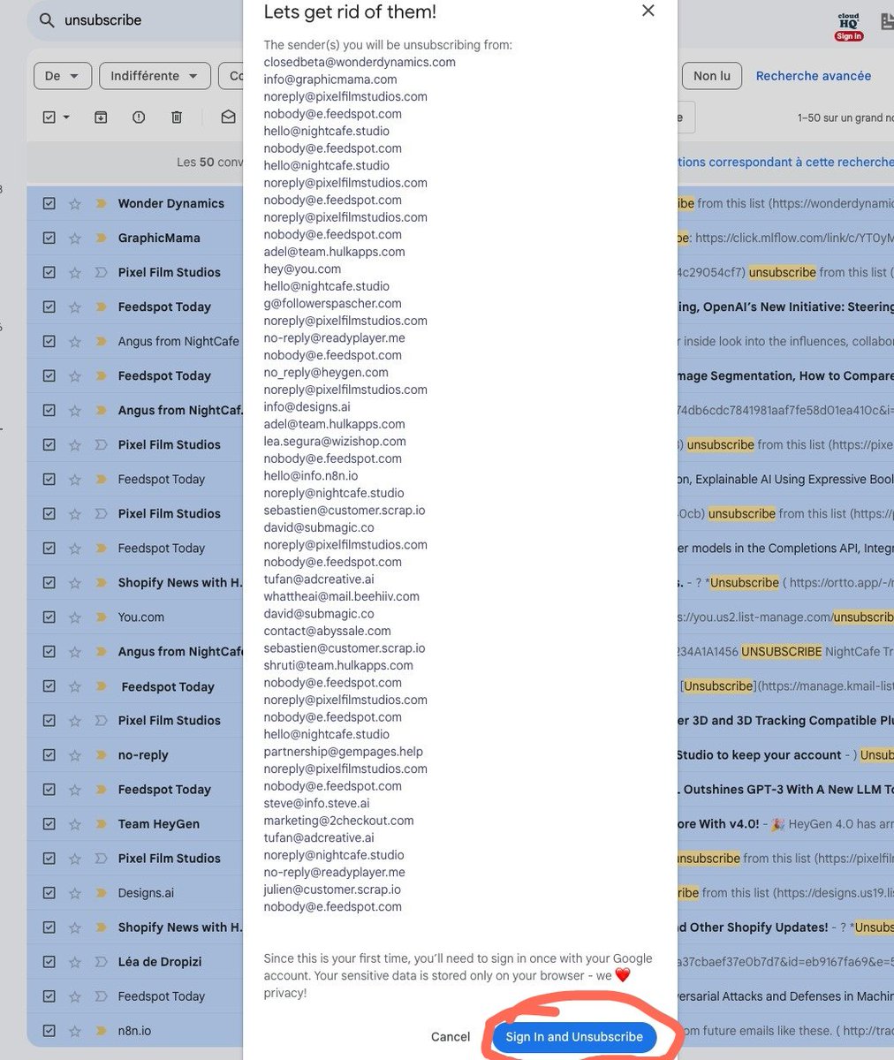Click the search magnifier icon
The height and width of the screenshot is (1060, 894).
(46, 20)
